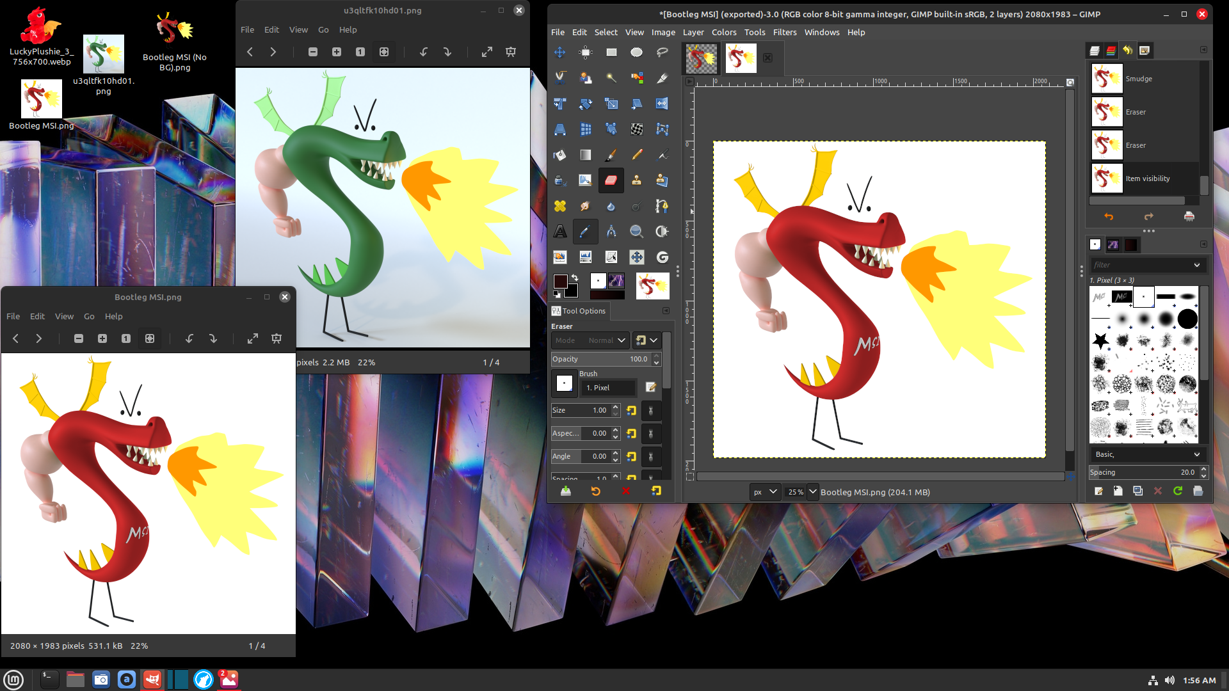Click the undo arrow in Undo History panel
Screen dimensions: 1229x691
[1109, 217]
